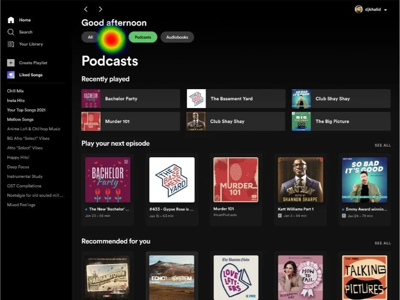Open the Instrumental Study playlist
The image size is (400, 300).
coord(25,177)
